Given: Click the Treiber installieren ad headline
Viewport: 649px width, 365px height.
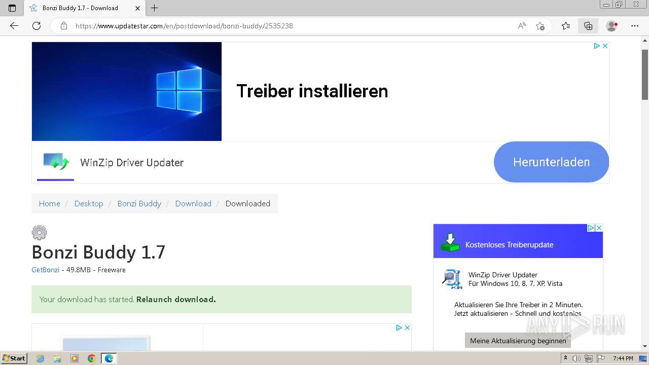Looking at the screenshot, I should [x=312, y=91].
